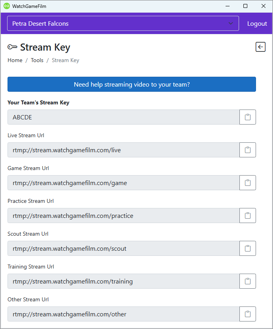Select the Scout Stream Url text box
The width and height of the screenshot is (273, 329).
(x=123, y=248)
